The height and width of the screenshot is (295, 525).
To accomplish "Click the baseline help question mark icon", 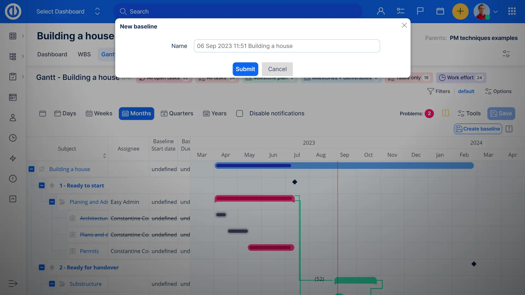I will click(509, 129).
